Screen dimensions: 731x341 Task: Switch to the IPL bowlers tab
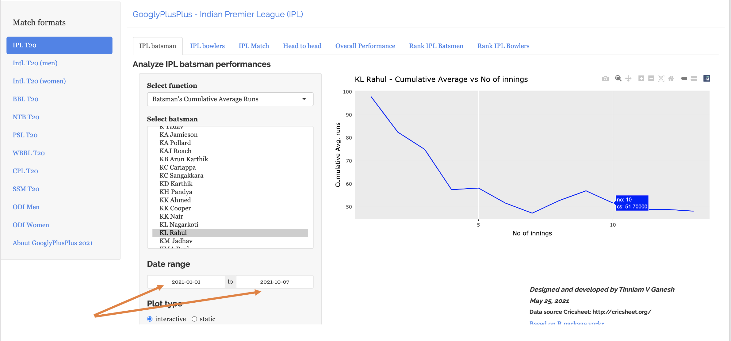(x=207, y=46)
